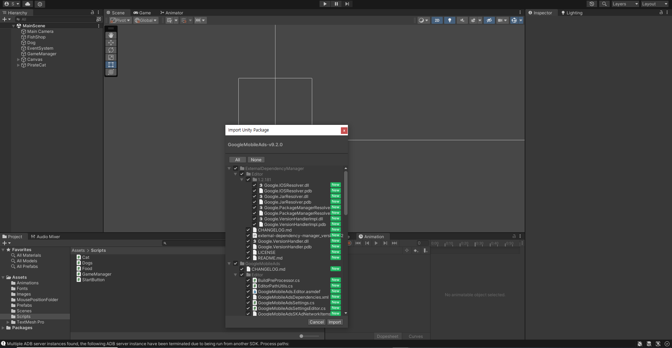
Task: Click None to deselect package items
Action: 256,160
